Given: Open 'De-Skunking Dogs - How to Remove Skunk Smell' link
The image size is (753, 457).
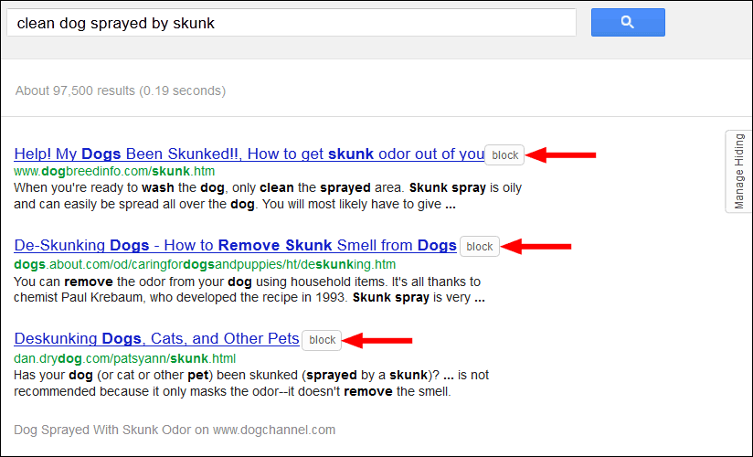Looking at the screenshot, I should tap(235, 245).
